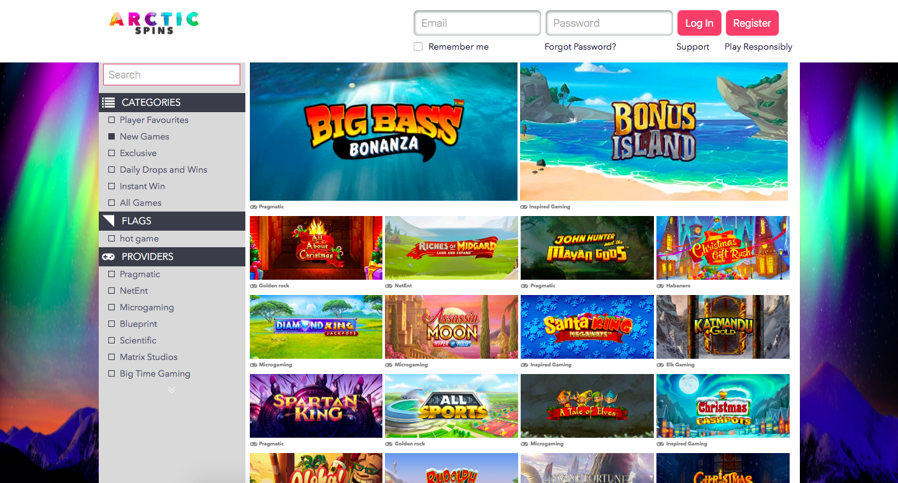Click Inspired Gaming label under Santa King
Screen dimensions: 898x483
(x=551, y=365)
